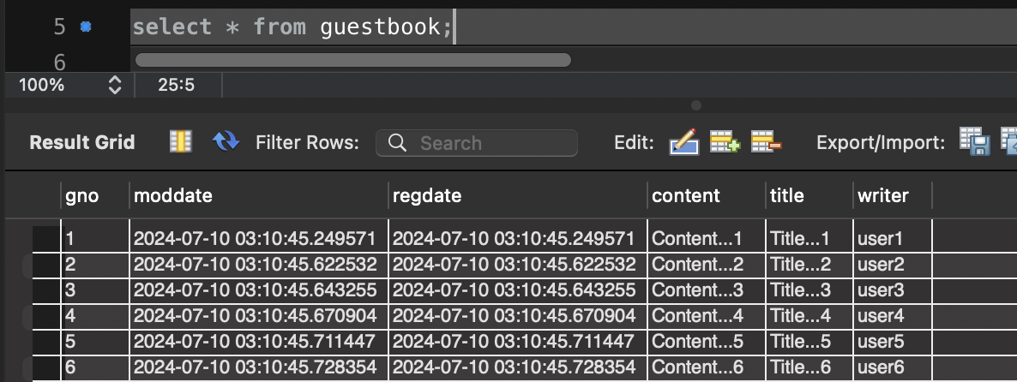Screen dimensions: 1017x382
Task: Open the 100% zoom level stepper
Action: [115, 85]
